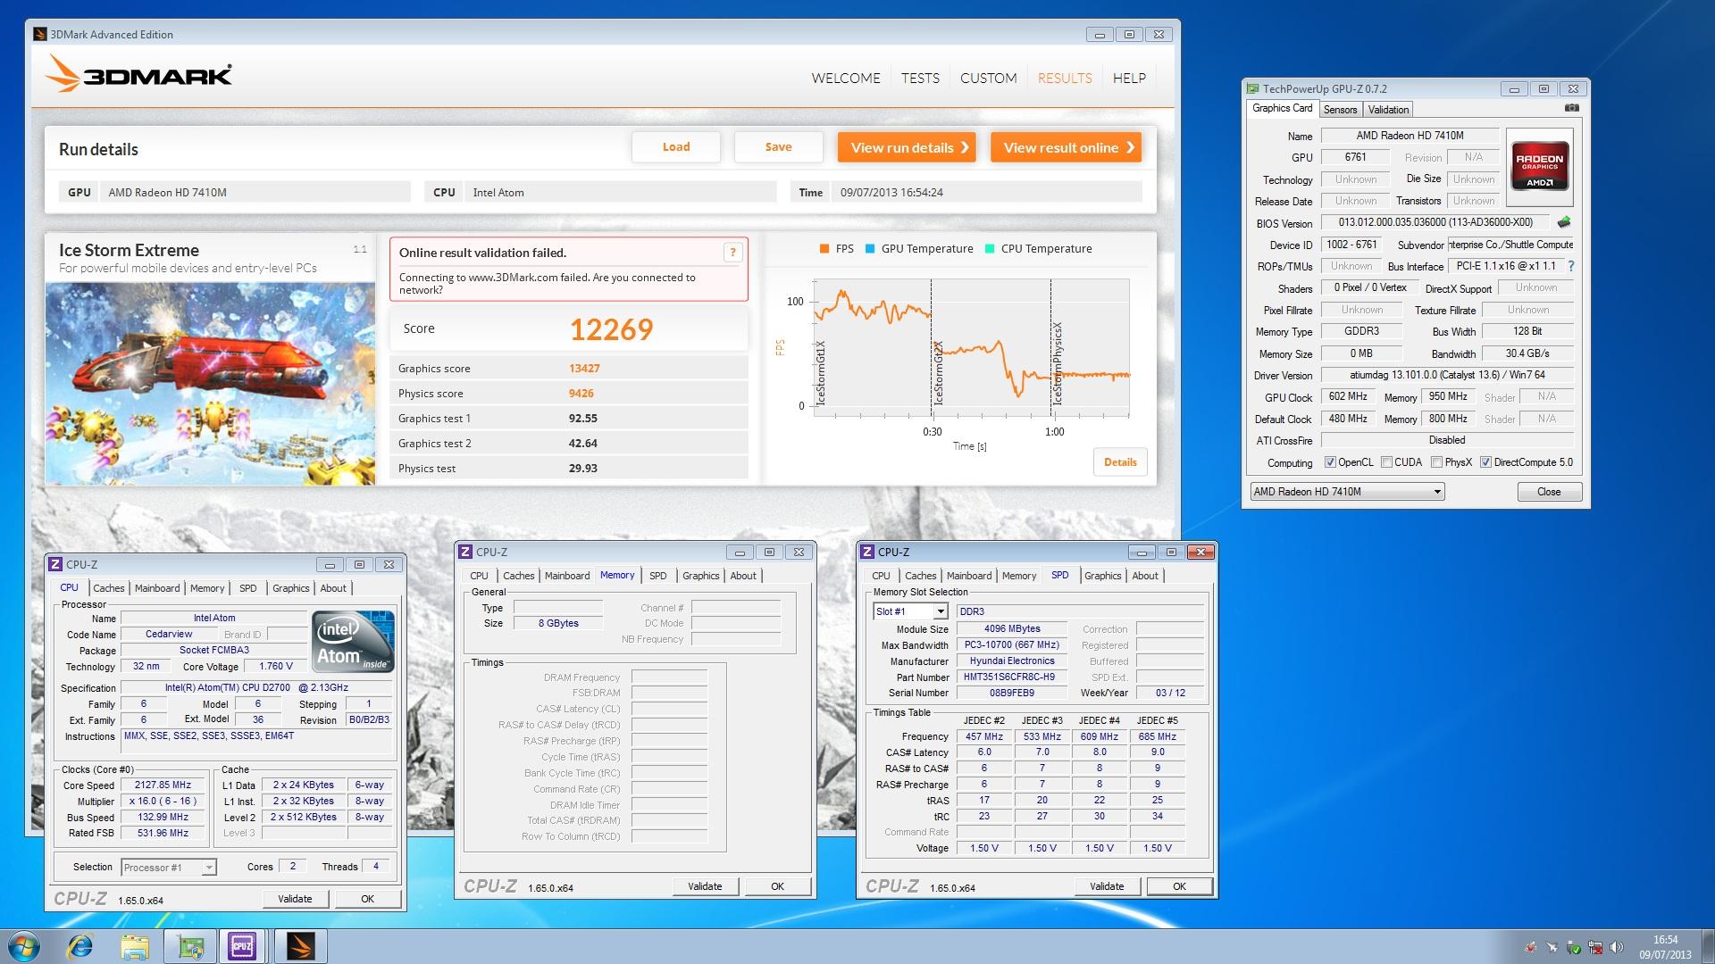This screenshot has height=964, width=1715.
Task: Open the HELP tab in 3DMark
Action: click(x=1129, y=79)
